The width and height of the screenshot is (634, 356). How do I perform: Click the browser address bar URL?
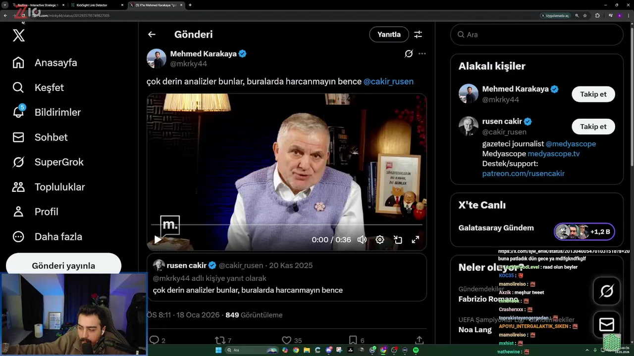(x=74, y=15)
